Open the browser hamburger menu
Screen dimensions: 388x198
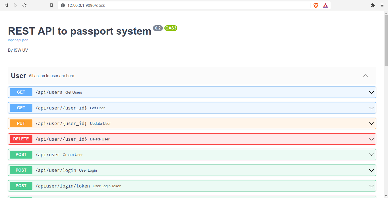(382, 5)
